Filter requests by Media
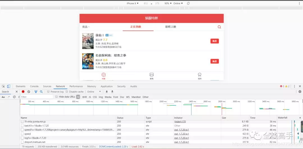The height and width of the screenshot is (149, 303). [x=108, y=97]
